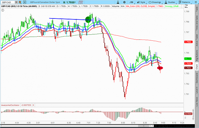Image resolution: width=199 pixels, height=128 pixels.
Task: Click the price axis scale settings icon
Action: [x=186, y=6]
